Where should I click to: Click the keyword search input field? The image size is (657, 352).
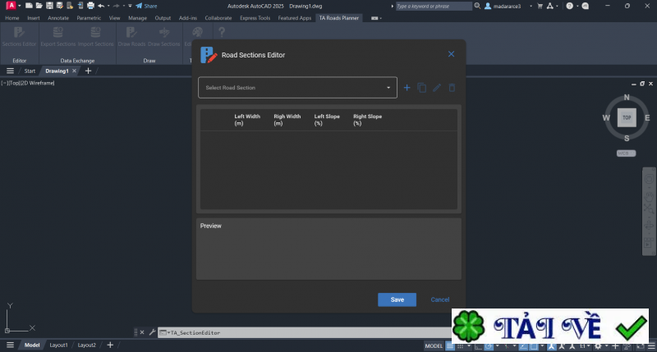tap(434, 6)
